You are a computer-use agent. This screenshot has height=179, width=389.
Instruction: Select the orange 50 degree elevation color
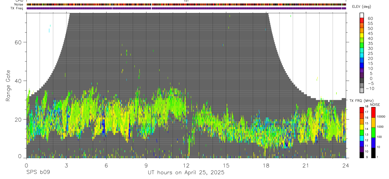(x=362, y=31)
